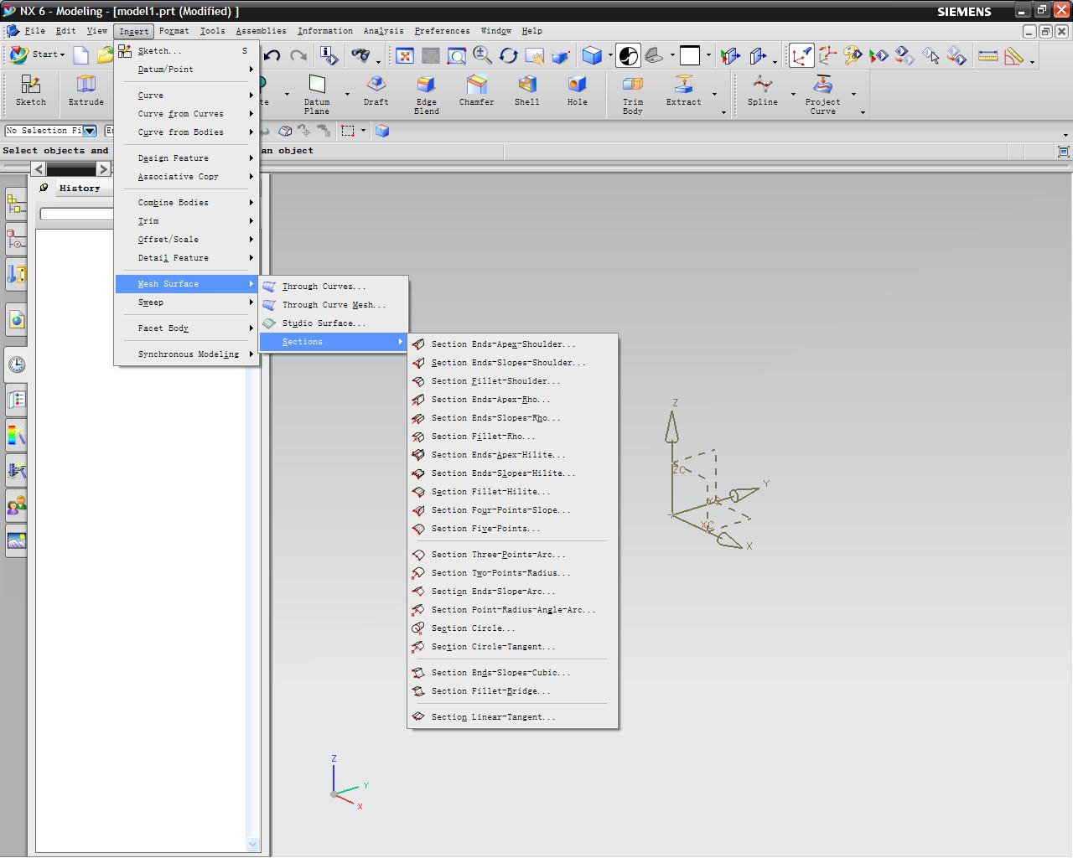Open the background color dropdown arrow

[708, 56]
